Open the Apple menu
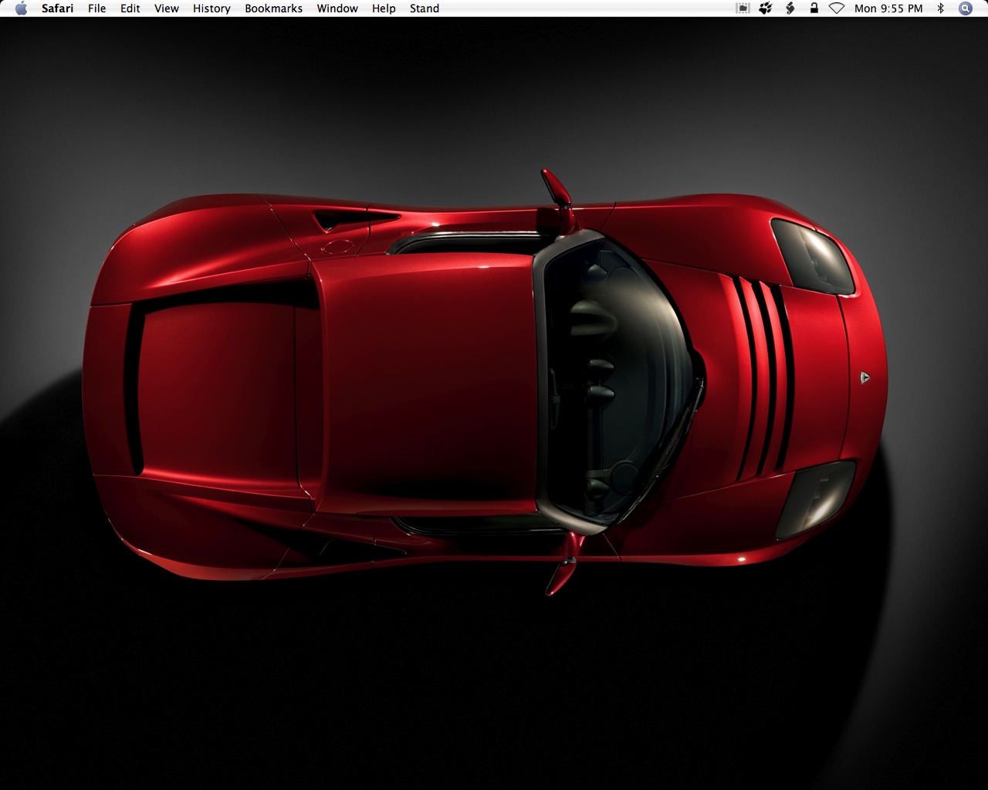Screen dimensions: 988x790 pyautogui.click(x=21, y=8)
